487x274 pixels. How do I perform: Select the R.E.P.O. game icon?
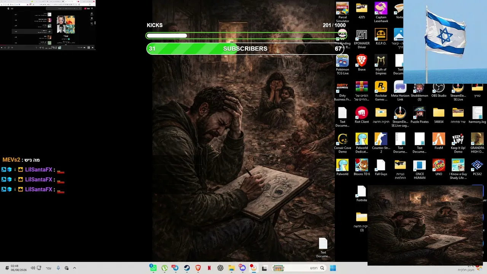(x=381, y=37)
